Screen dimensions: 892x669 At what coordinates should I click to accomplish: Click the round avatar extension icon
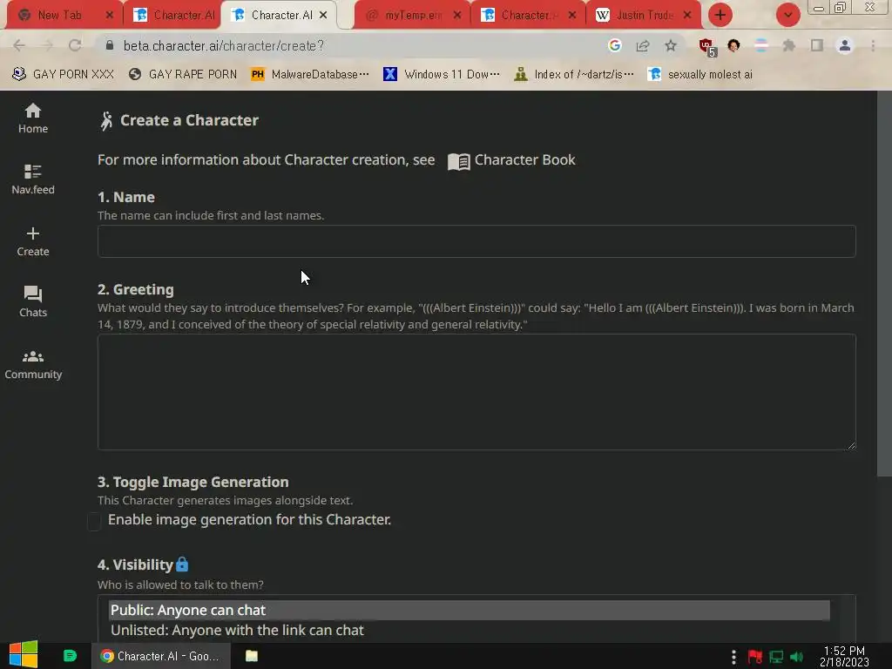pyautogui.click(x=733, y=45)
